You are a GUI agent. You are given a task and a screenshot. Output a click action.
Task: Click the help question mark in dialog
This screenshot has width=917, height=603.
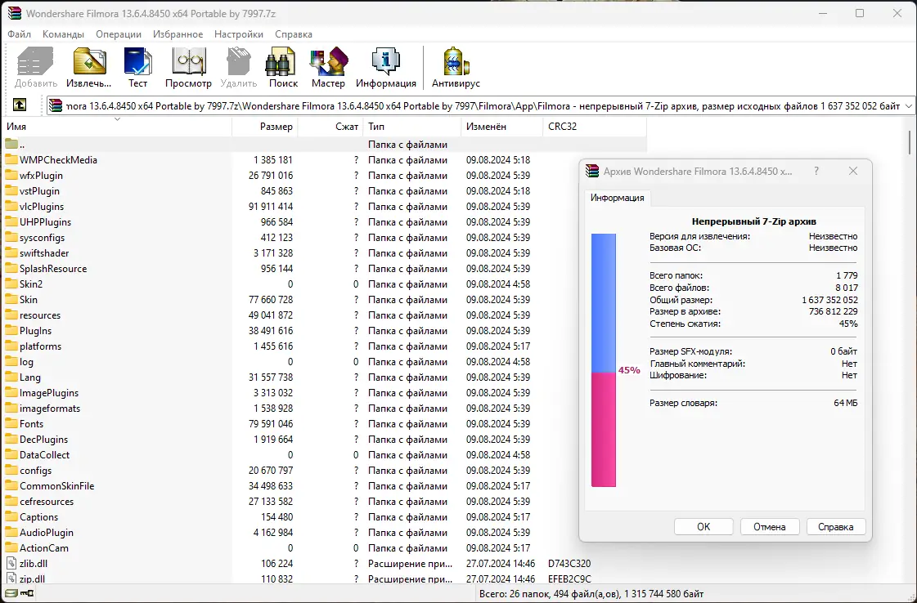coord(816,171)
